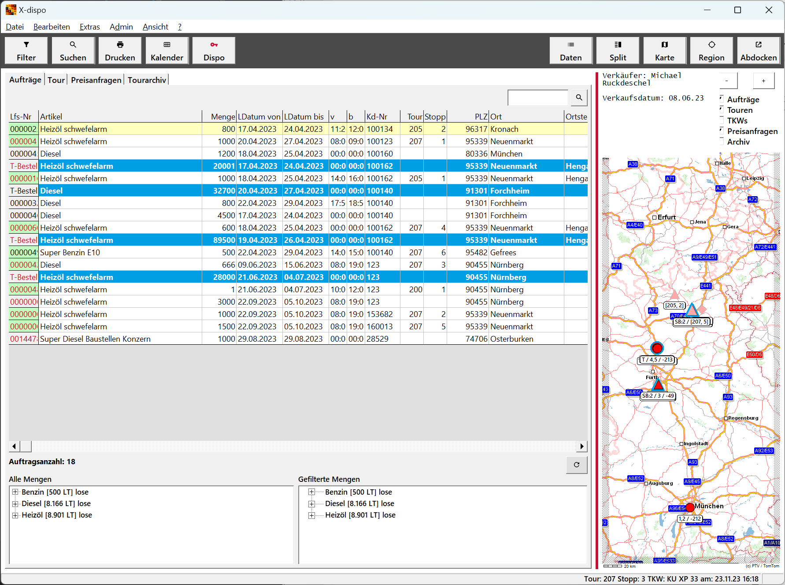Image resolution: width=785 pixels, height=585 pixels.
Task: Click map label SB:2 / 3 / -49
Action: tap(658, 396)
